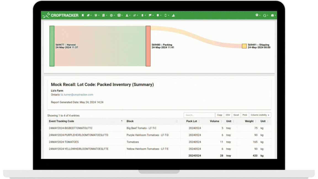Select the green Harvest node bar
Screen dimensions: 318x179
pyautogui.click(x=52, y=46)
